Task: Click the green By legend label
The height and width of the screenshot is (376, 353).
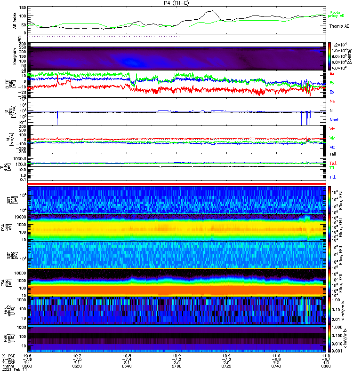Action: 332,83
